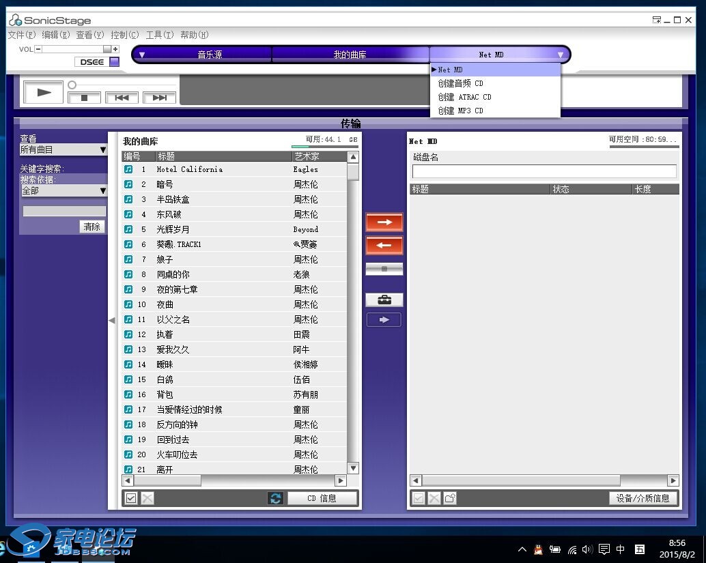
Task: Show hidden tray icons chevron
Action: [x=522, y=549]
